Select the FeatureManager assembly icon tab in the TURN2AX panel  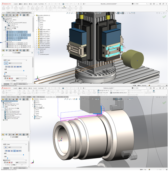pyautogui.click(x=3, y=99)
